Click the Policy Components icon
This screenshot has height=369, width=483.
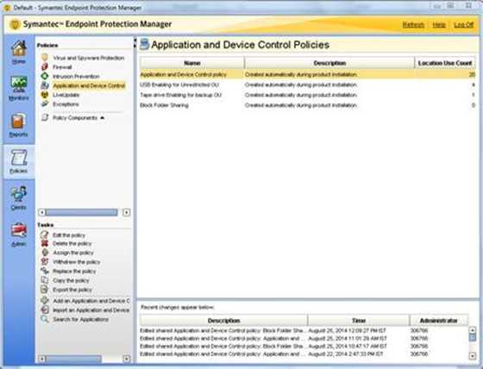tap(45, 117)
